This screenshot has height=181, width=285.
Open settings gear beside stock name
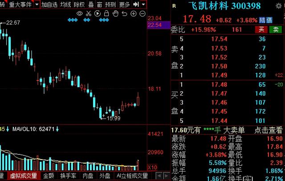point(278,6)
